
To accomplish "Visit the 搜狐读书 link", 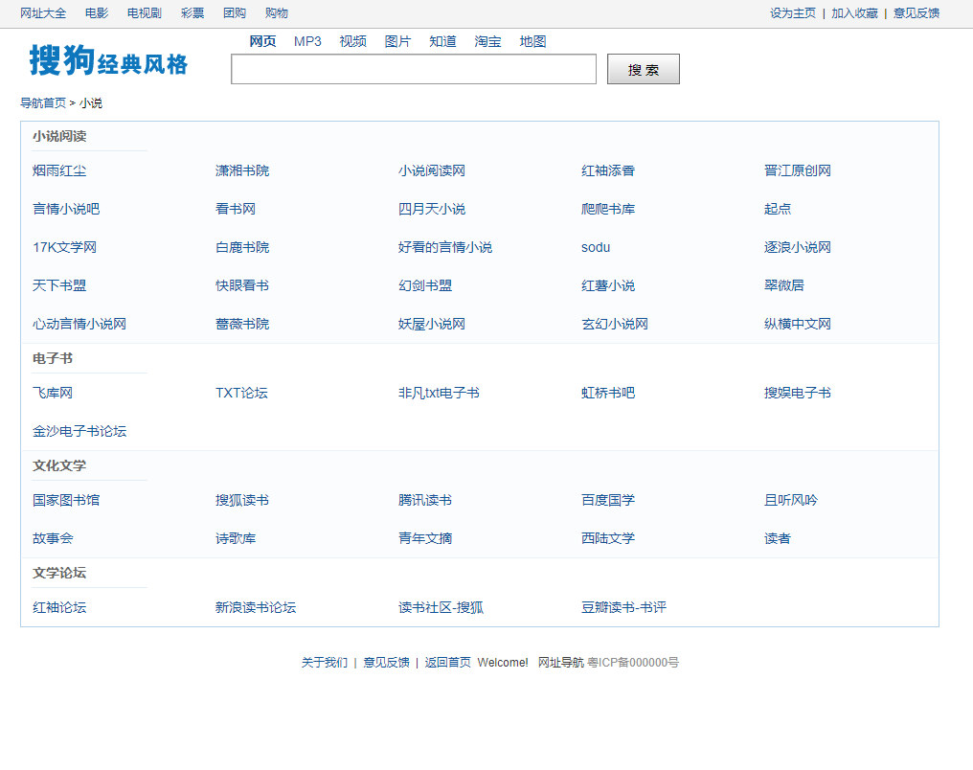I will click(242, 500).
